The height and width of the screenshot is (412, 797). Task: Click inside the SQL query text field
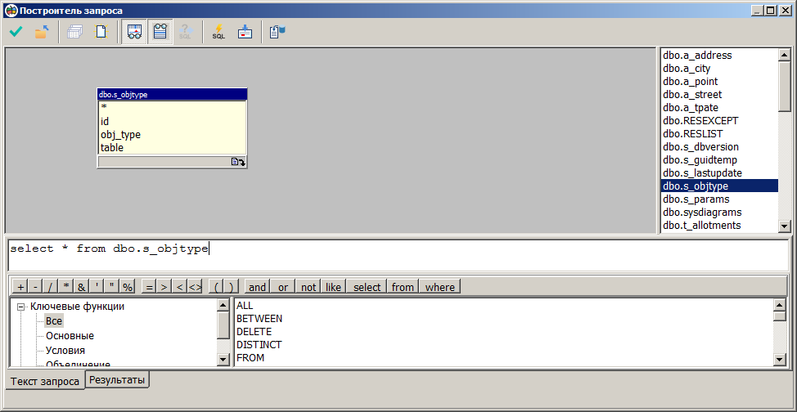tap(491, 255)
